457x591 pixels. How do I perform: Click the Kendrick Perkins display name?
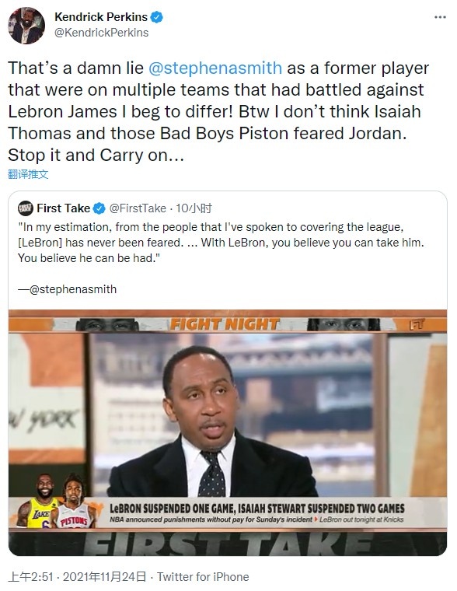coord(101,17)
